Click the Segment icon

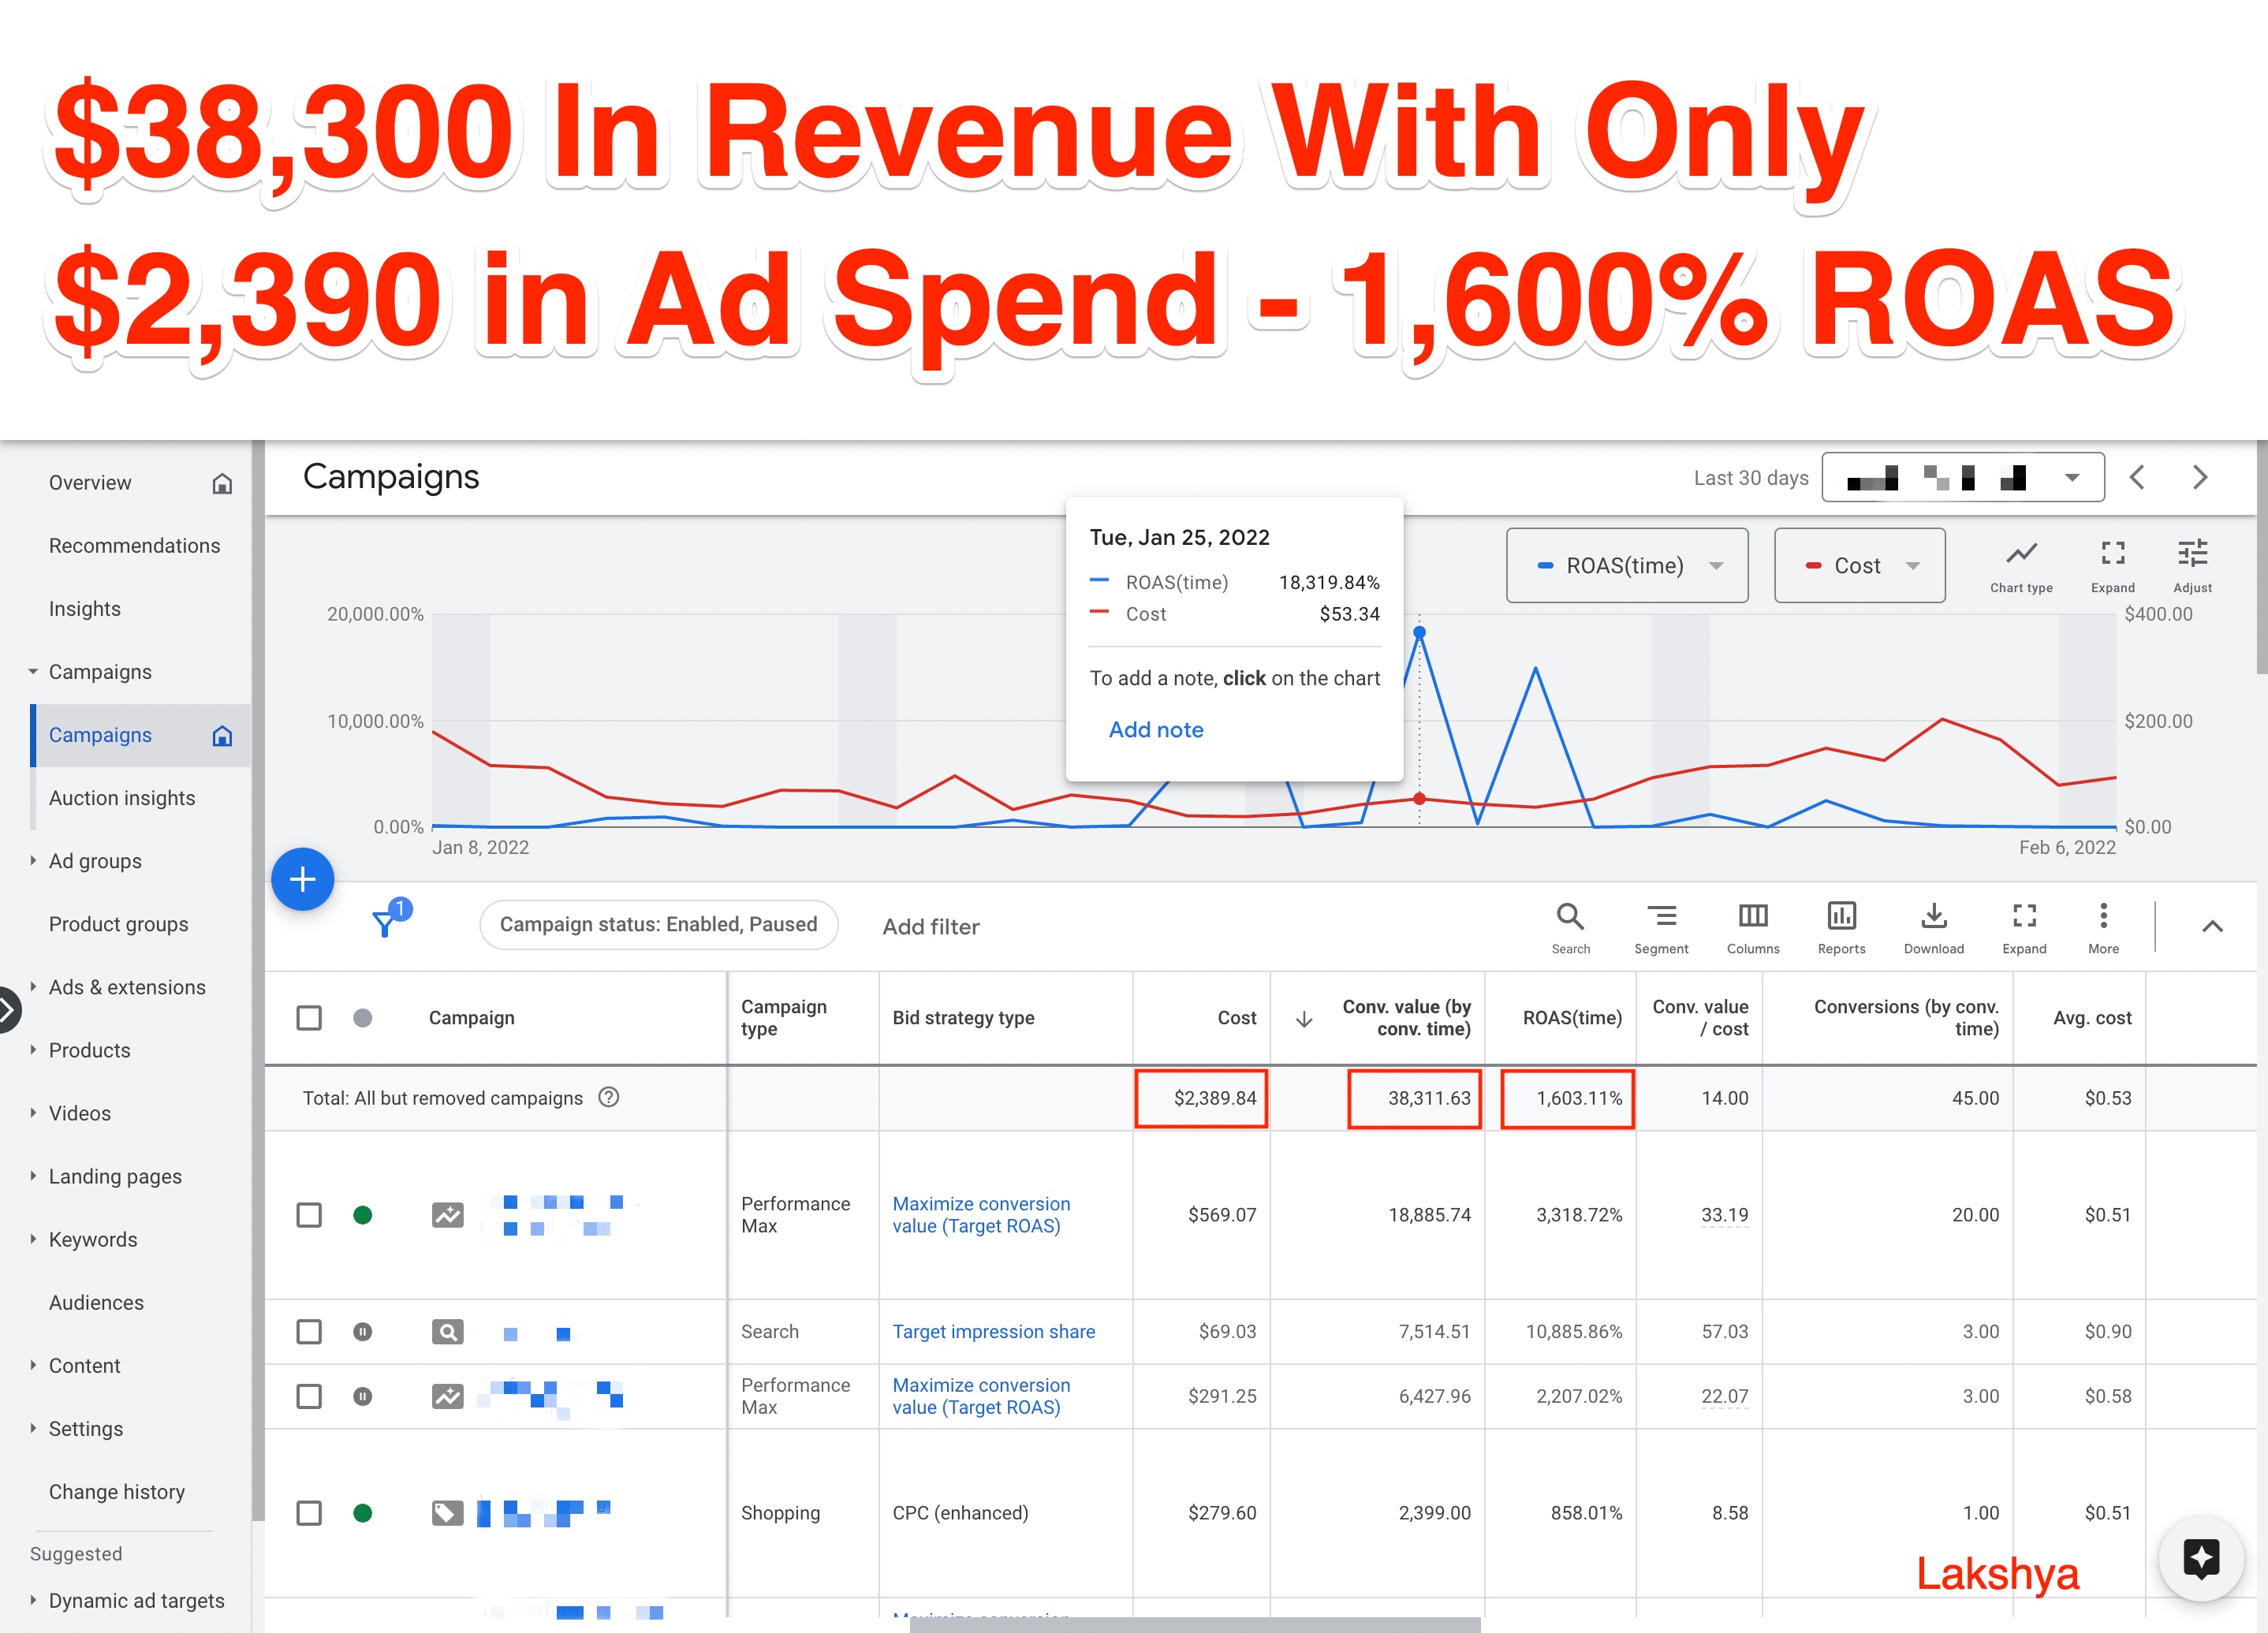[x=1661, y=927]
